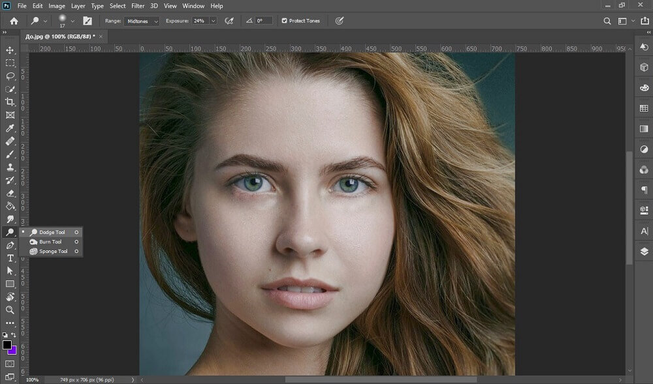Toggle the Protect Tones checkbox

pos(284,21)
